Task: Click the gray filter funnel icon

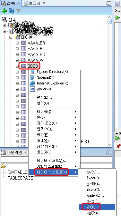Action: pyautogui.click(x=18, y=11)
